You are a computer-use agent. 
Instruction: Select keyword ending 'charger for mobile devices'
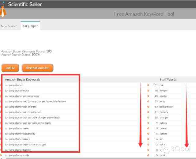36,101
